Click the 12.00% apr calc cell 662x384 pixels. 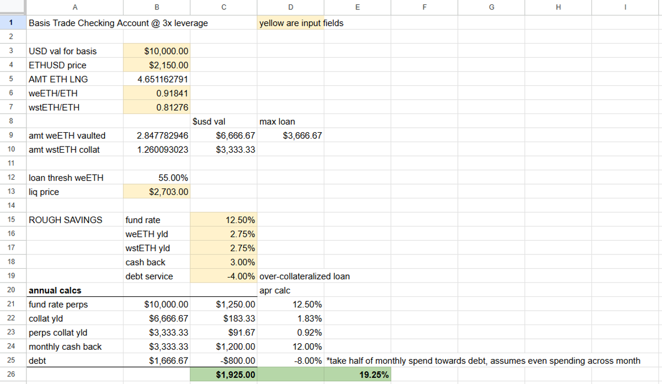click(x=291, y=347)
